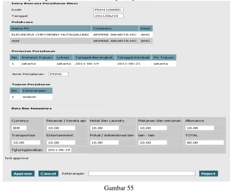Click the TOTAL field 80.00
Screen dimensions: 230x191
(x=205, y=143)
